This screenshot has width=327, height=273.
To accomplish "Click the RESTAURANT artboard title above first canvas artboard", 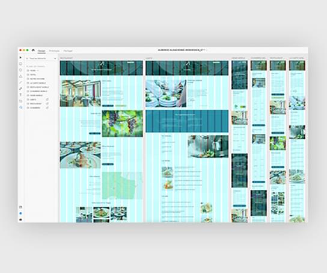I will point(66,58).
